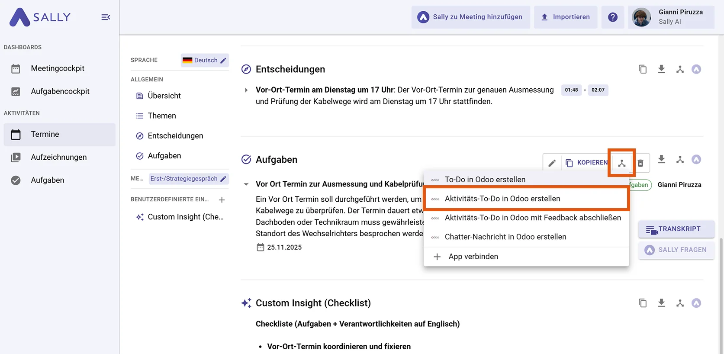Add benutzerdefinierte insight with plus icon
The width and height of the screenshot is (724, 354).
[x=222, y=200]
